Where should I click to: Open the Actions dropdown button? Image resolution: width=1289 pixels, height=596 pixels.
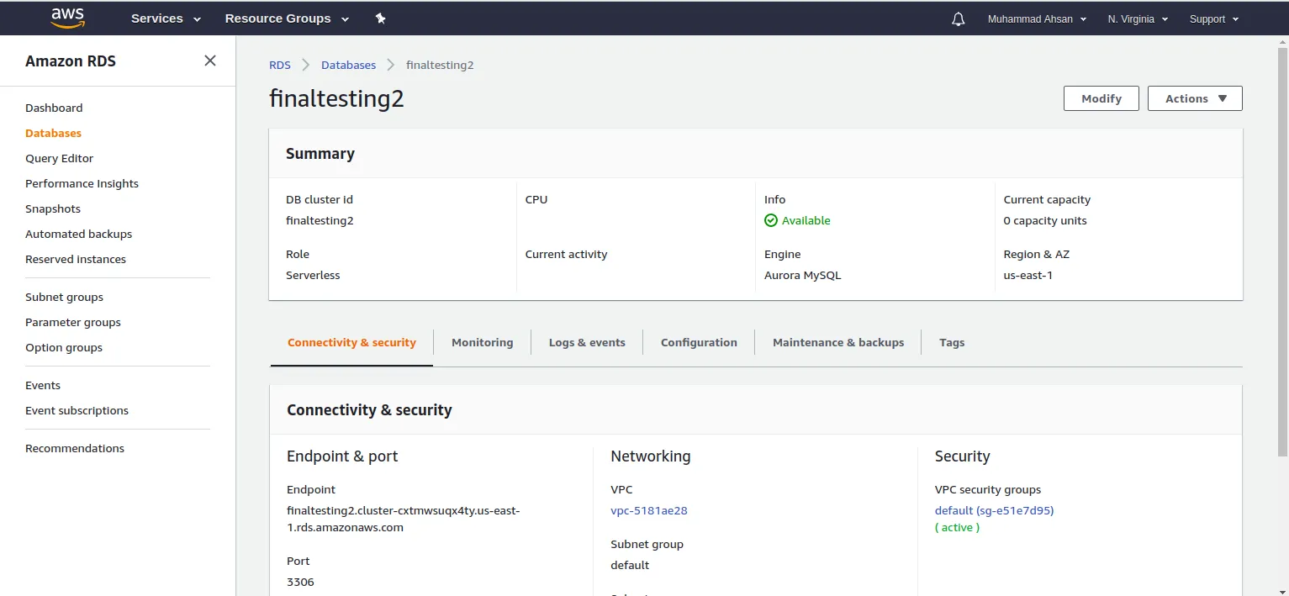(1194, 98)
